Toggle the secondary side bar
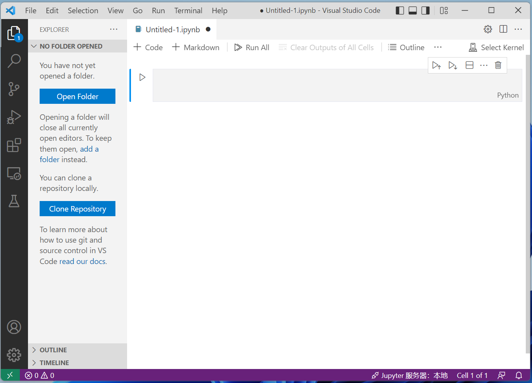532x383 pixels. [x=426, y=10]
